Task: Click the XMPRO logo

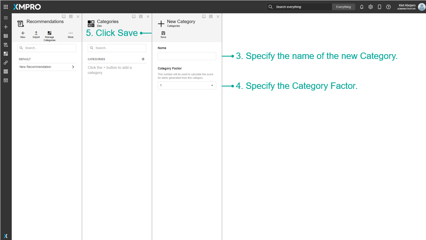Action: click(x=27, y=7)
